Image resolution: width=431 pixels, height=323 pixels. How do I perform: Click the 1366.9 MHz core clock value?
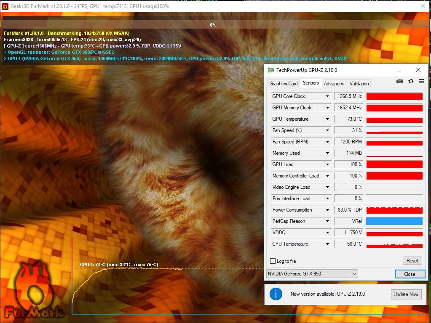point(348,96)
